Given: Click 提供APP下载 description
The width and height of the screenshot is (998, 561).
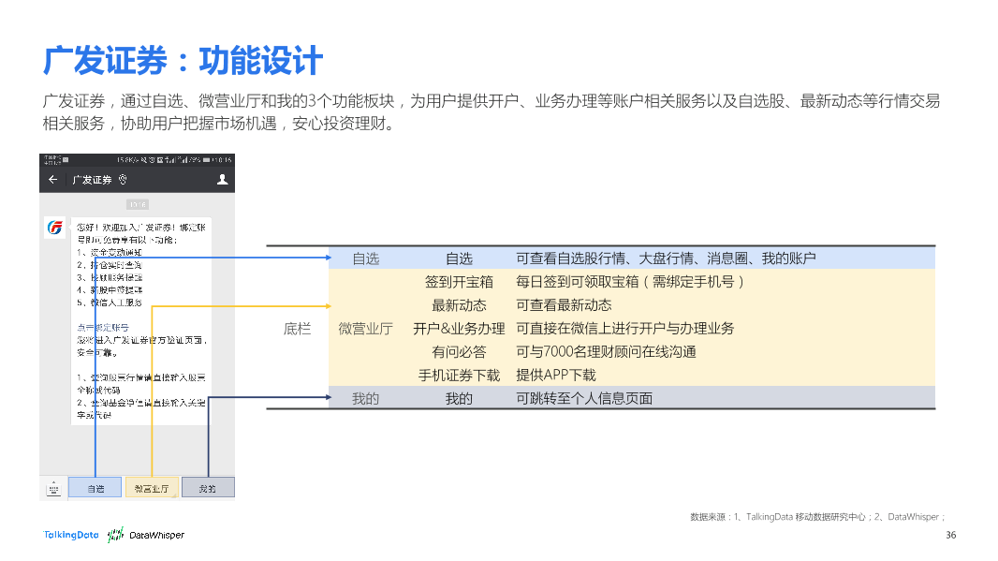Looking at the screenshot, I should click(556, 375).
